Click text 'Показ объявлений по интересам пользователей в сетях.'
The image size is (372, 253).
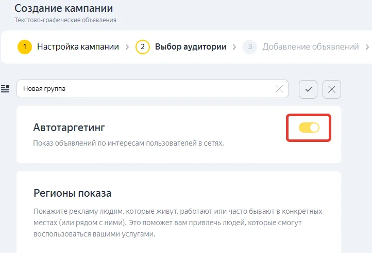pos(128,143)
